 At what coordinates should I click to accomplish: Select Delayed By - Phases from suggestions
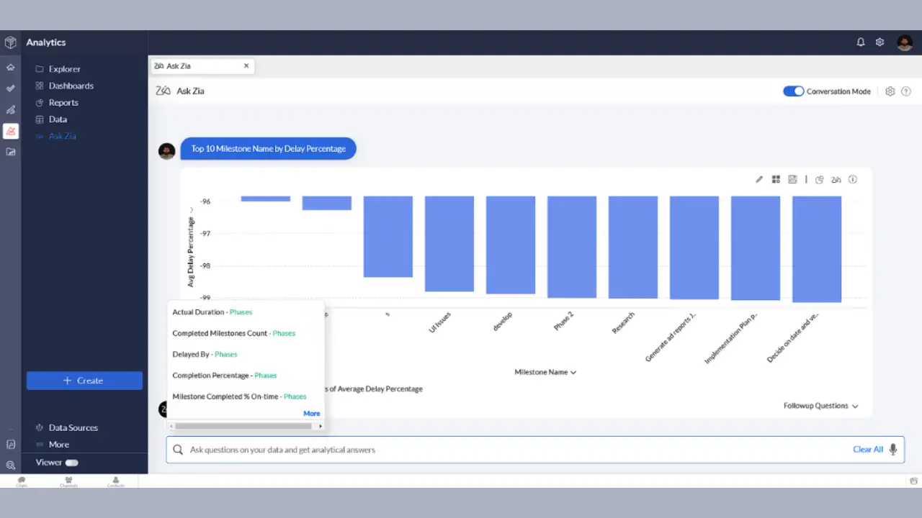coord(205,354)
